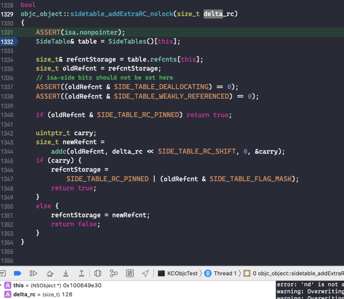Toggle the breakpoints activation button

tap(17, 273)
